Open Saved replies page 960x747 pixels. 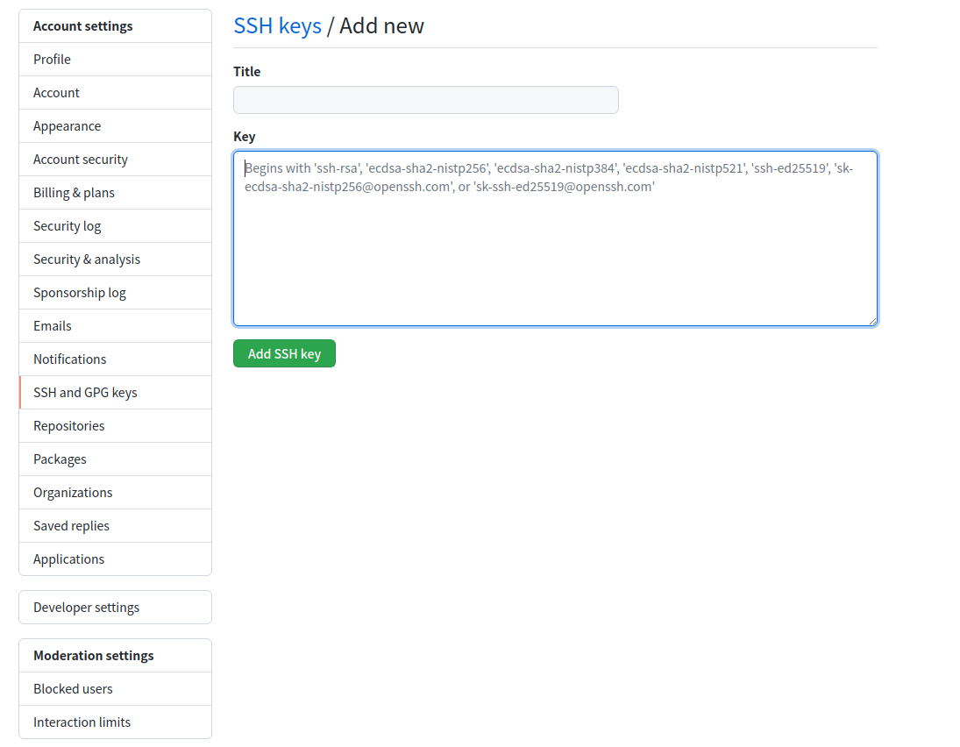[115, 526]
